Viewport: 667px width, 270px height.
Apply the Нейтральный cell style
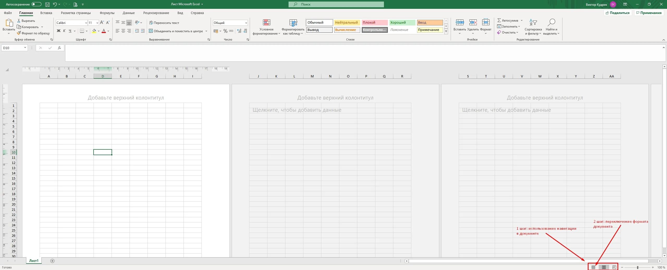coord(347,23)
